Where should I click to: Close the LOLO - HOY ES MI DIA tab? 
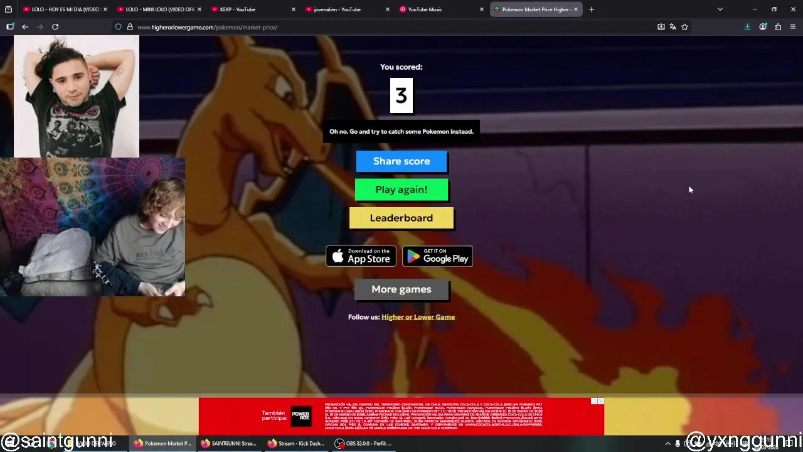(105, 9)
